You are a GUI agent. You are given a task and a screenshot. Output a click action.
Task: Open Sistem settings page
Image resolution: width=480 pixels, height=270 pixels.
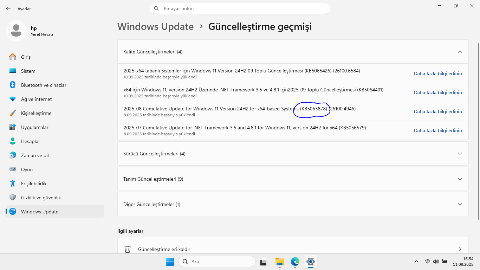55,71
